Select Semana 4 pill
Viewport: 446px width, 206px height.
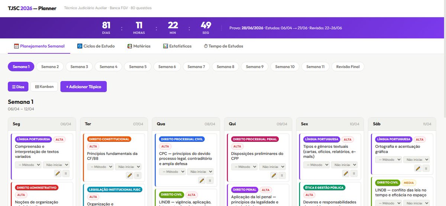pos(108,67)
